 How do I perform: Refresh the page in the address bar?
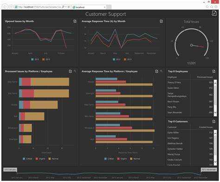coord(69,7)
